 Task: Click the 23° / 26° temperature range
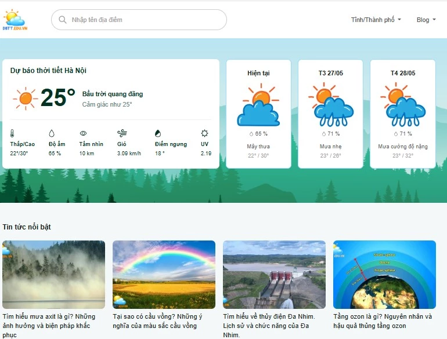[x=330, y=155]
